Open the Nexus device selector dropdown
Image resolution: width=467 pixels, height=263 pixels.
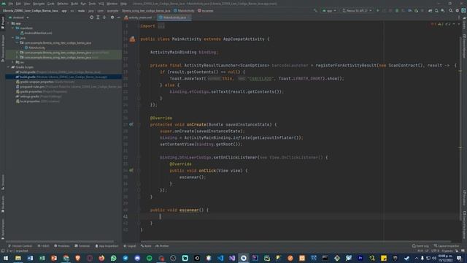click(x=357, y=10)
